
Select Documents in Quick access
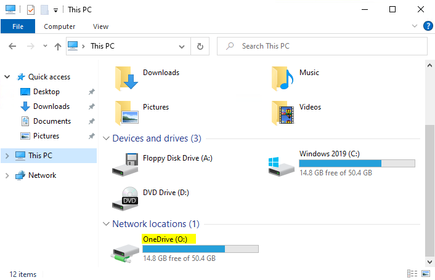(x=52, y=121)
